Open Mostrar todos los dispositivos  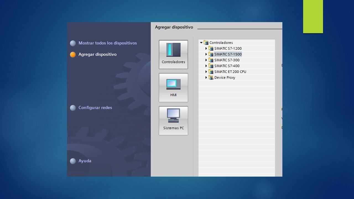[108, 43]
